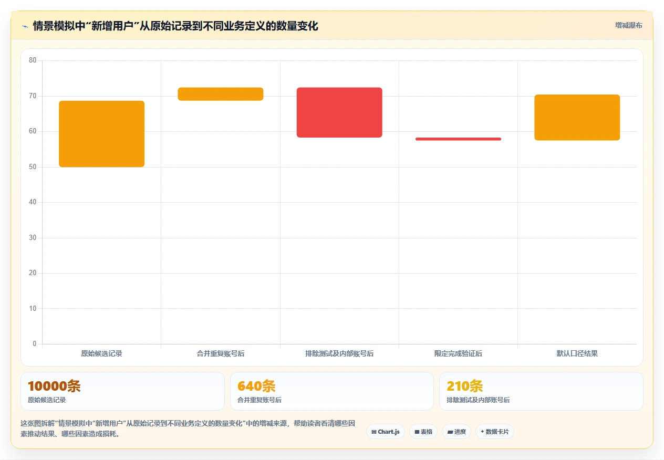The width and height of the screenshot is (664, 460).
Task: Click 合并重复账号后 caption under 640条
Action: [260, 400]
